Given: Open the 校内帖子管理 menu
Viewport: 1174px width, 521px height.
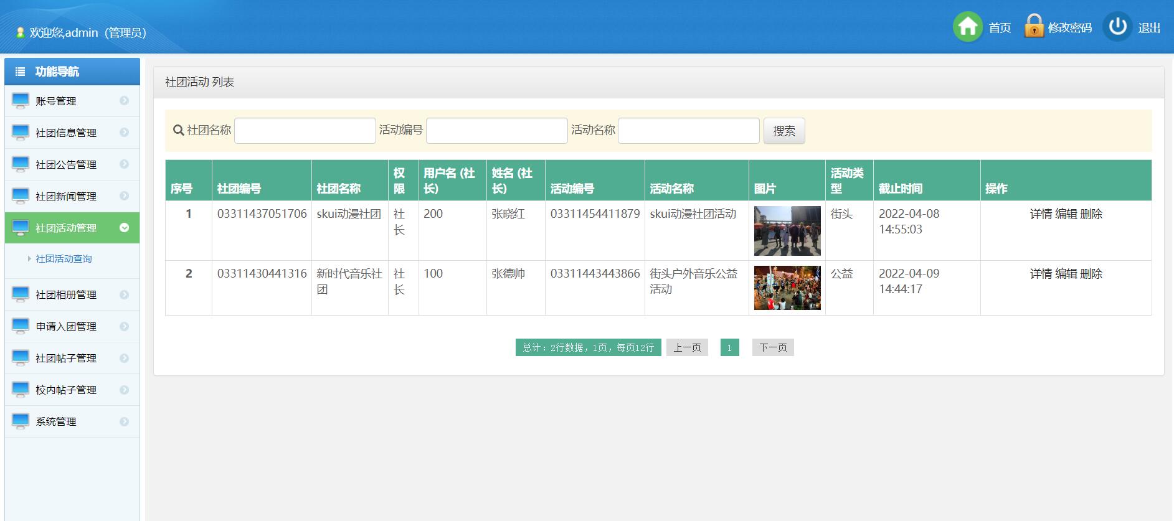Looking at the screenshot, I should point(72,390).
